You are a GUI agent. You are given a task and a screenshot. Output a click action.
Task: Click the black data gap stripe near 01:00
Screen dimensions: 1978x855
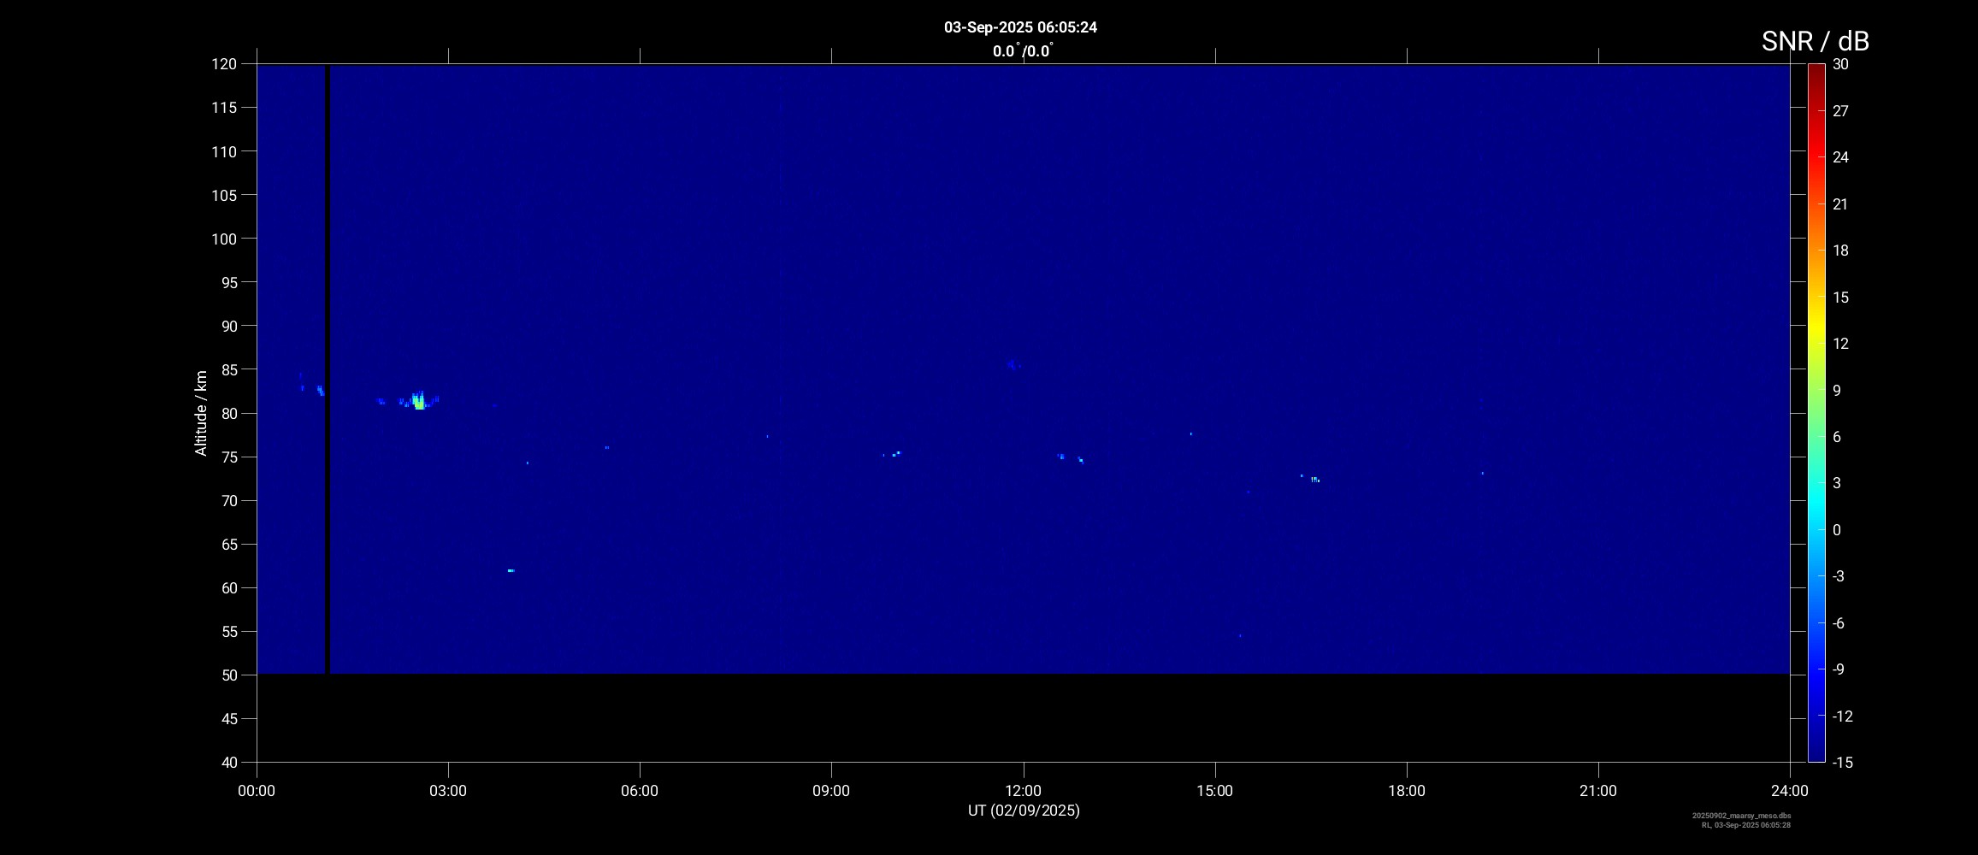pos(328,369)
